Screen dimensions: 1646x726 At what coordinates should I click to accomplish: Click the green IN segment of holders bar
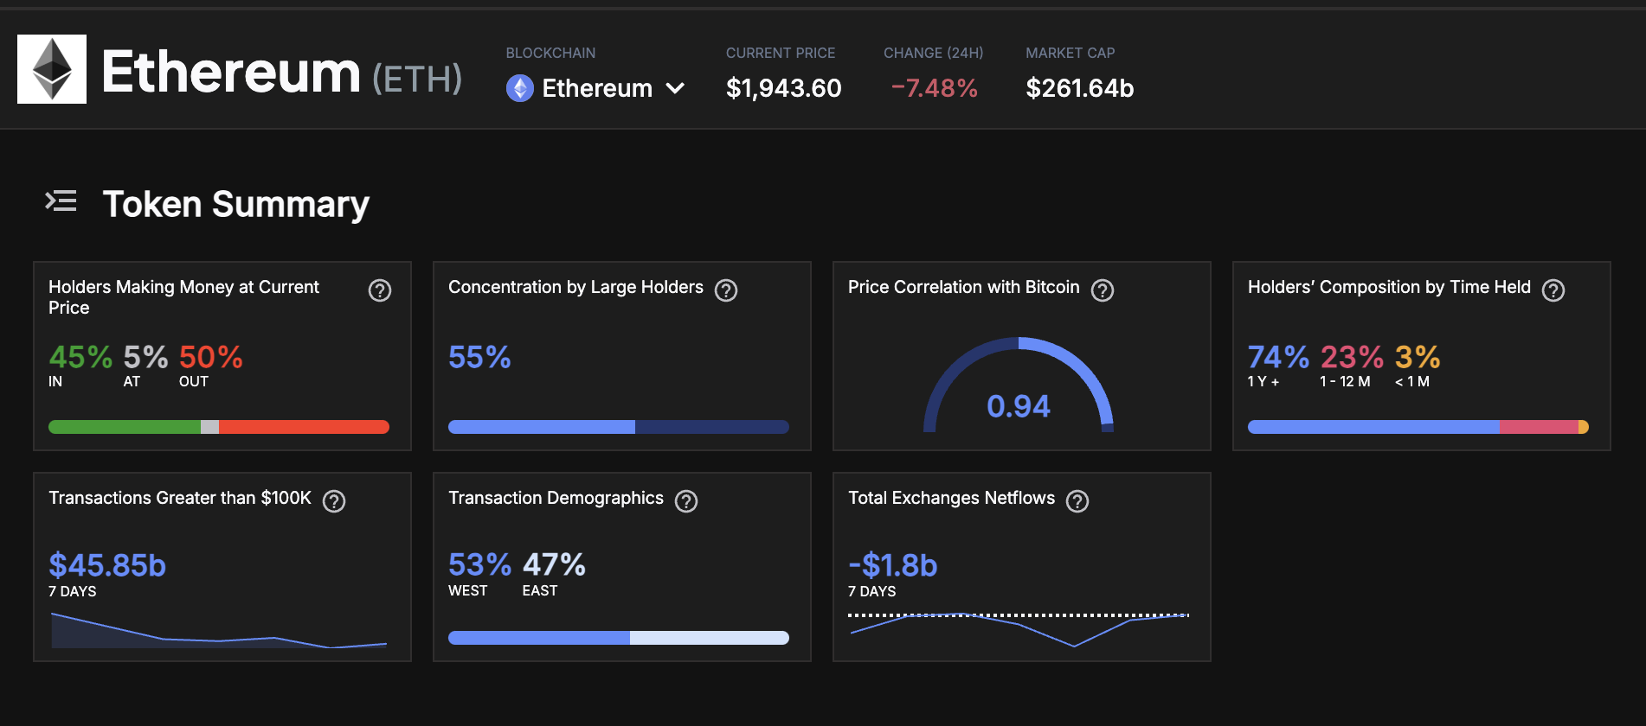[x=125, y=427]
